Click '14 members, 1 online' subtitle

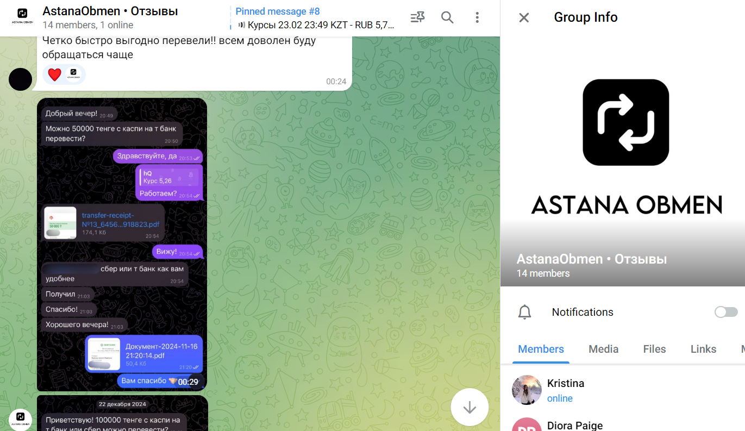[x=88, y=25]
